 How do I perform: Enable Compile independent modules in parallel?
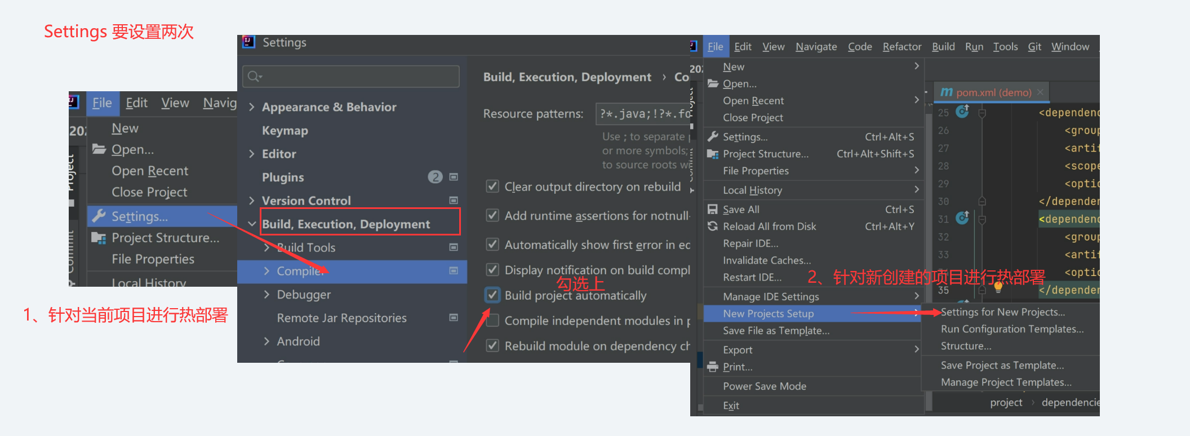pos(492,321)
